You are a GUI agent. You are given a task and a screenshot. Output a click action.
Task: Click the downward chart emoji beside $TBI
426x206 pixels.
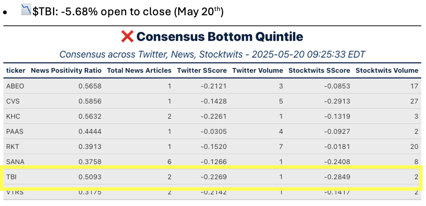click(x=26, y=11)
